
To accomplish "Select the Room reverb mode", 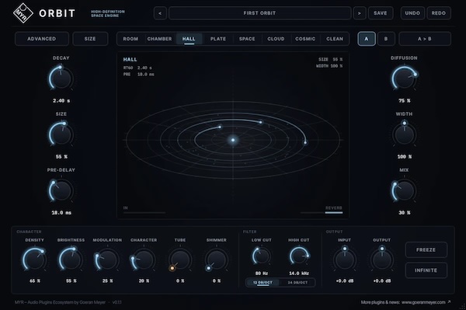I will [130, 39].
